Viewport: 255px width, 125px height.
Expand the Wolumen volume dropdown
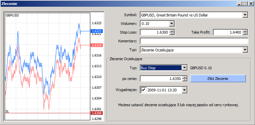(x=171, y=24)
